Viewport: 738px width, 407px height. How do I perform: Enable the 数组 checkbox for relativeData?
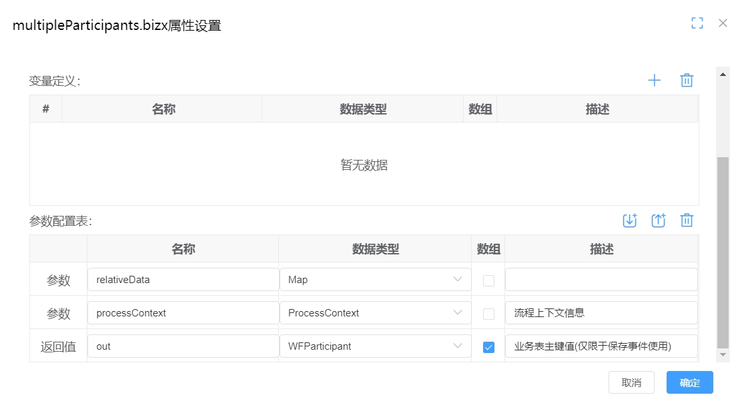(488, 280)
